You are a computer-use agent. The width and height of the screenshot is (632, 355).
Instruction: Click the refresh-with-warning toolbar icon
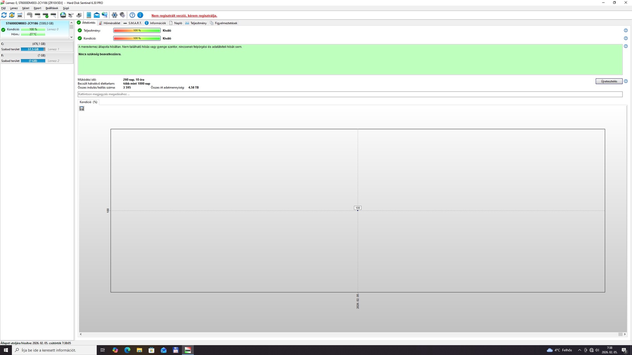[12, 15]
